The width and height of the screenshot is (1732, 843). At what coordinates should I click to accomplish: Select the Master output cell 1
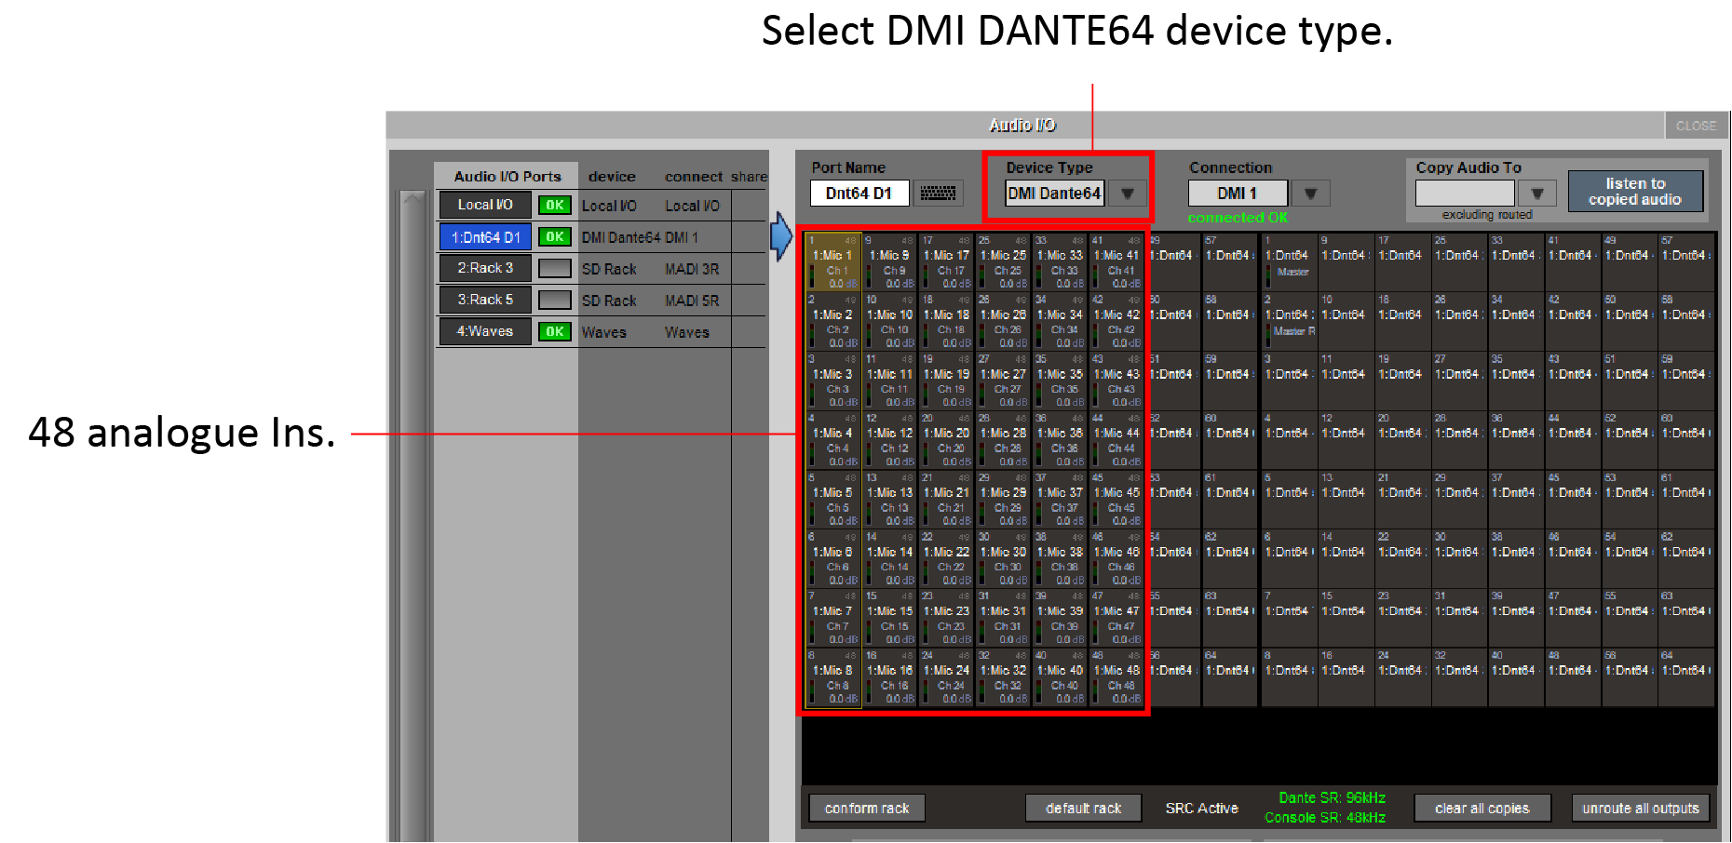coord(1290,262)
